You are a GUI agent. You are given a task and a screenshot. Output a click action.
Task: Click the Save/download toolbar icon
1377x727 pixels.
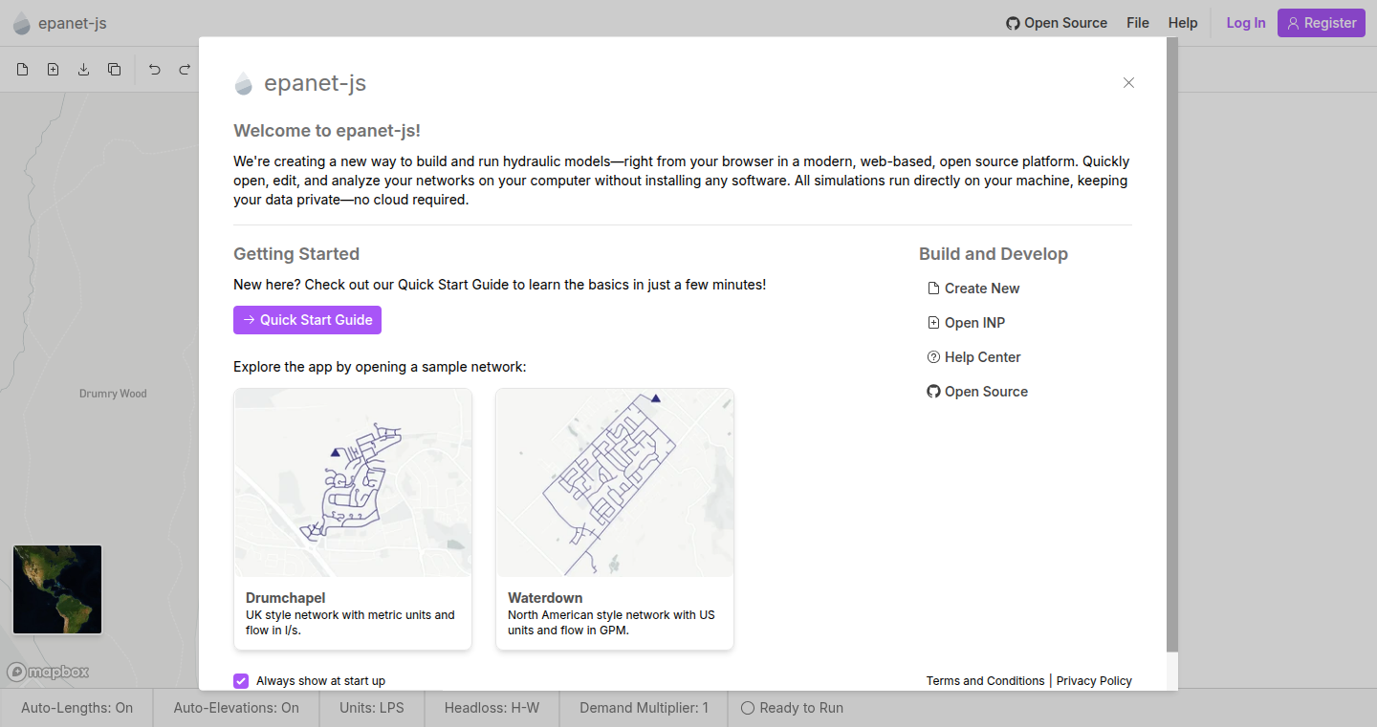[83, 69]
